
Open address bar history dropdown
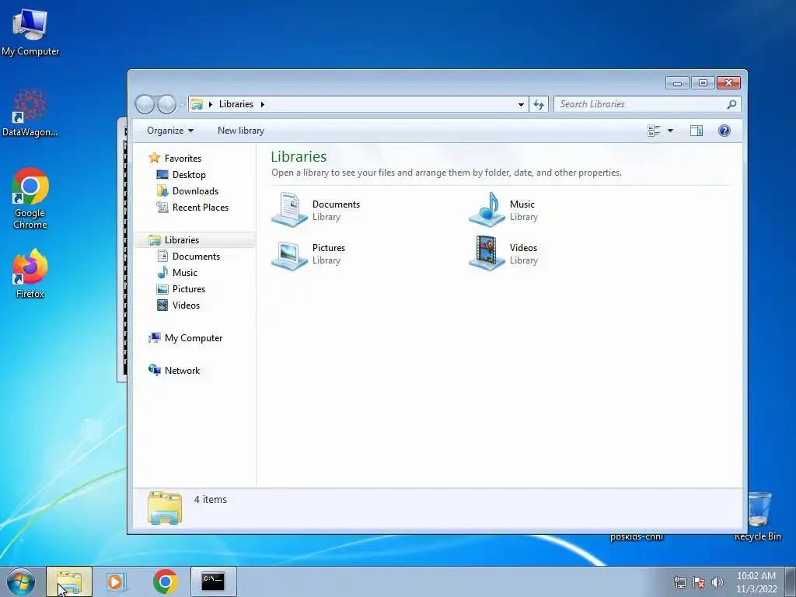pos(521,105)
